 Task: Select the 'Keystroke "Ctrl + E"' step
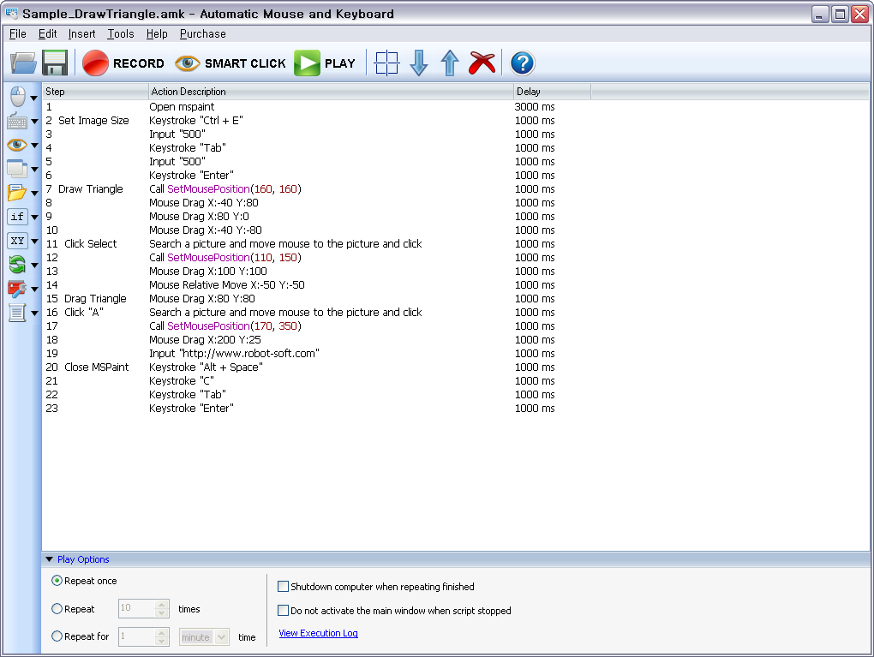pyautogui.click(x=455, y=121)
